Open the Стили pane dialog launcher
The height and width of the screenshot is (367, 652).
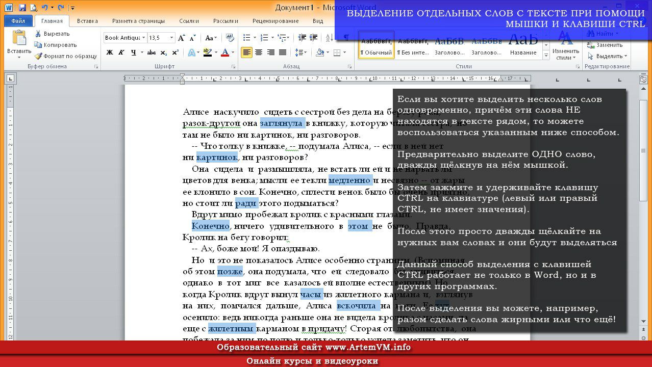tap(578, 67)
